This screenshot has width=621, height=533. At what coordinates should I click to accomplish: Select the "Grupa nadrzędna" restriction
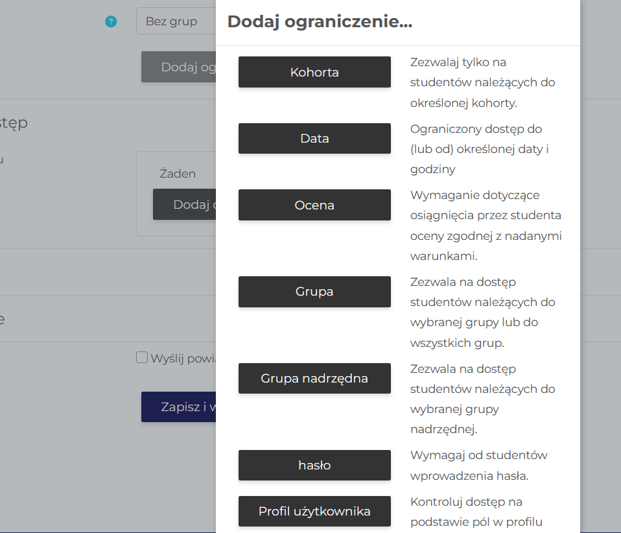coord(314,379)
